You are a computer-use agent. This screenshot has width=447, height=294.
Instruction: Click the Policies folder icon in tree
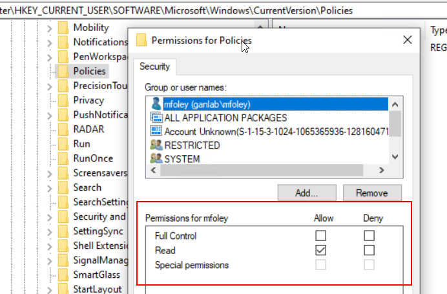(x=63, y=71)
